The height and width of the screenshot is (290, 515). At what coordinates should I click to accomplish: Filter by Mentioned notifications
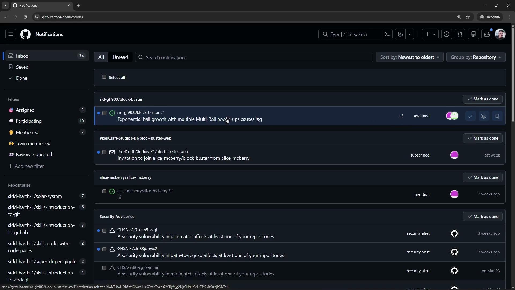pyautogui.click(x=47, y=132)
